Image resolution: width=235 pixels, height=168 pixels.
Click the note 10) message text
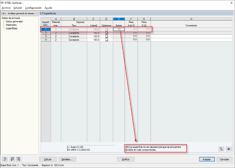[x=153, y=148]
